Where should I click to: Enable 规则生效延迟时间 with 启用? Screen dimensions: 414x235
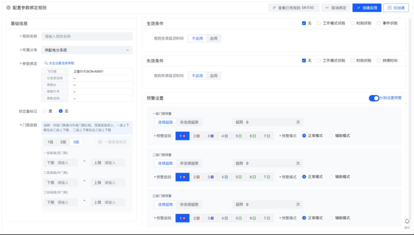[214, 39]
